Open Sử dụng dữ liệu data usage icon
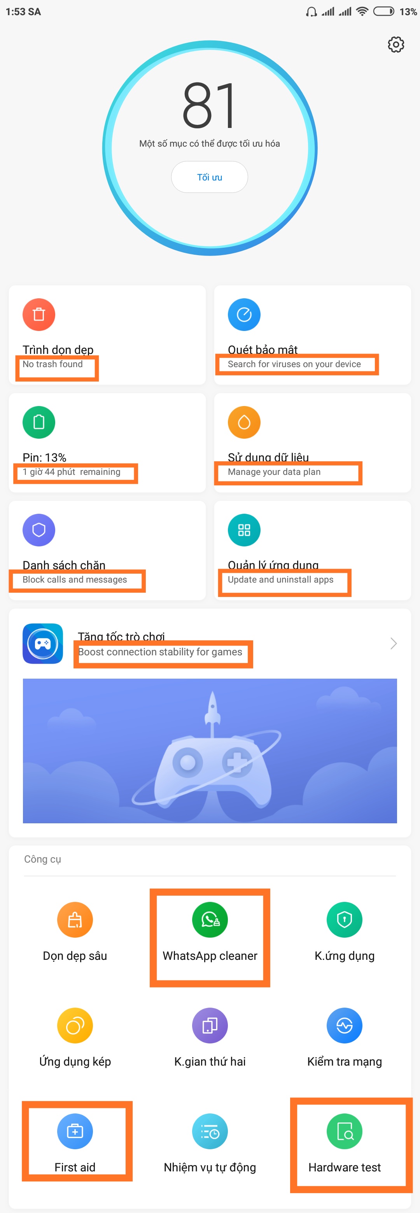The image size is (420, 1213). point(244,422)
